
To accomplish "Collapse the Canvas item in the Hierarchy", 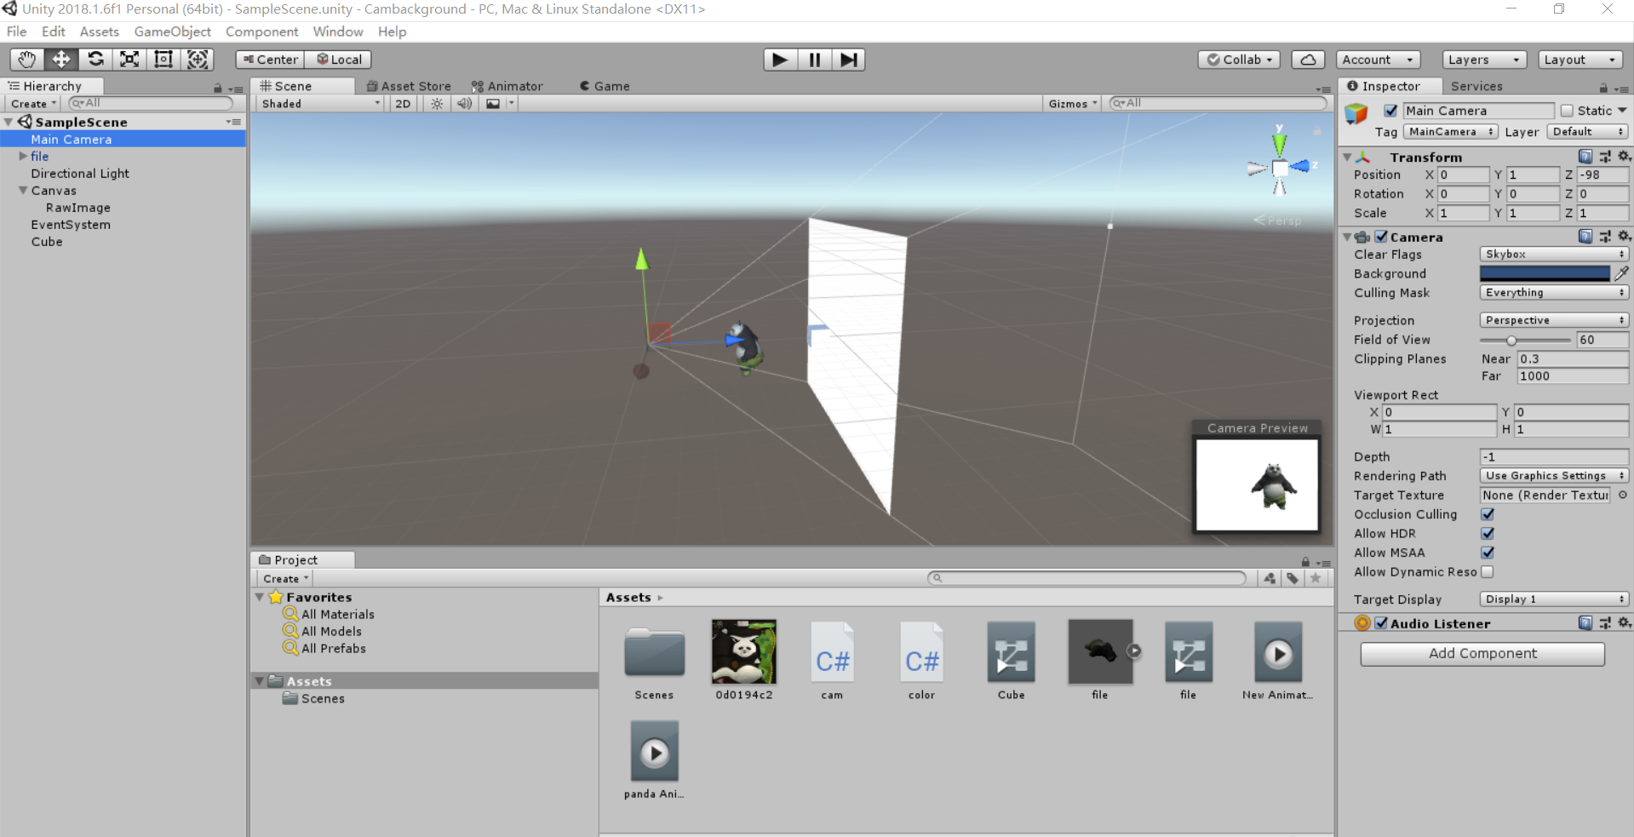I will click(x=23, y=190).
